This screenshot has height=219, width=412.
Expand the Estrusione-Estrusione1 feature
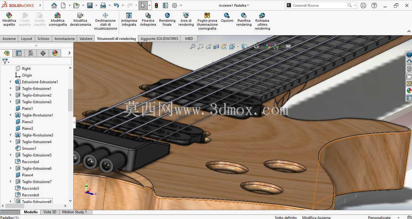(11, 82)
